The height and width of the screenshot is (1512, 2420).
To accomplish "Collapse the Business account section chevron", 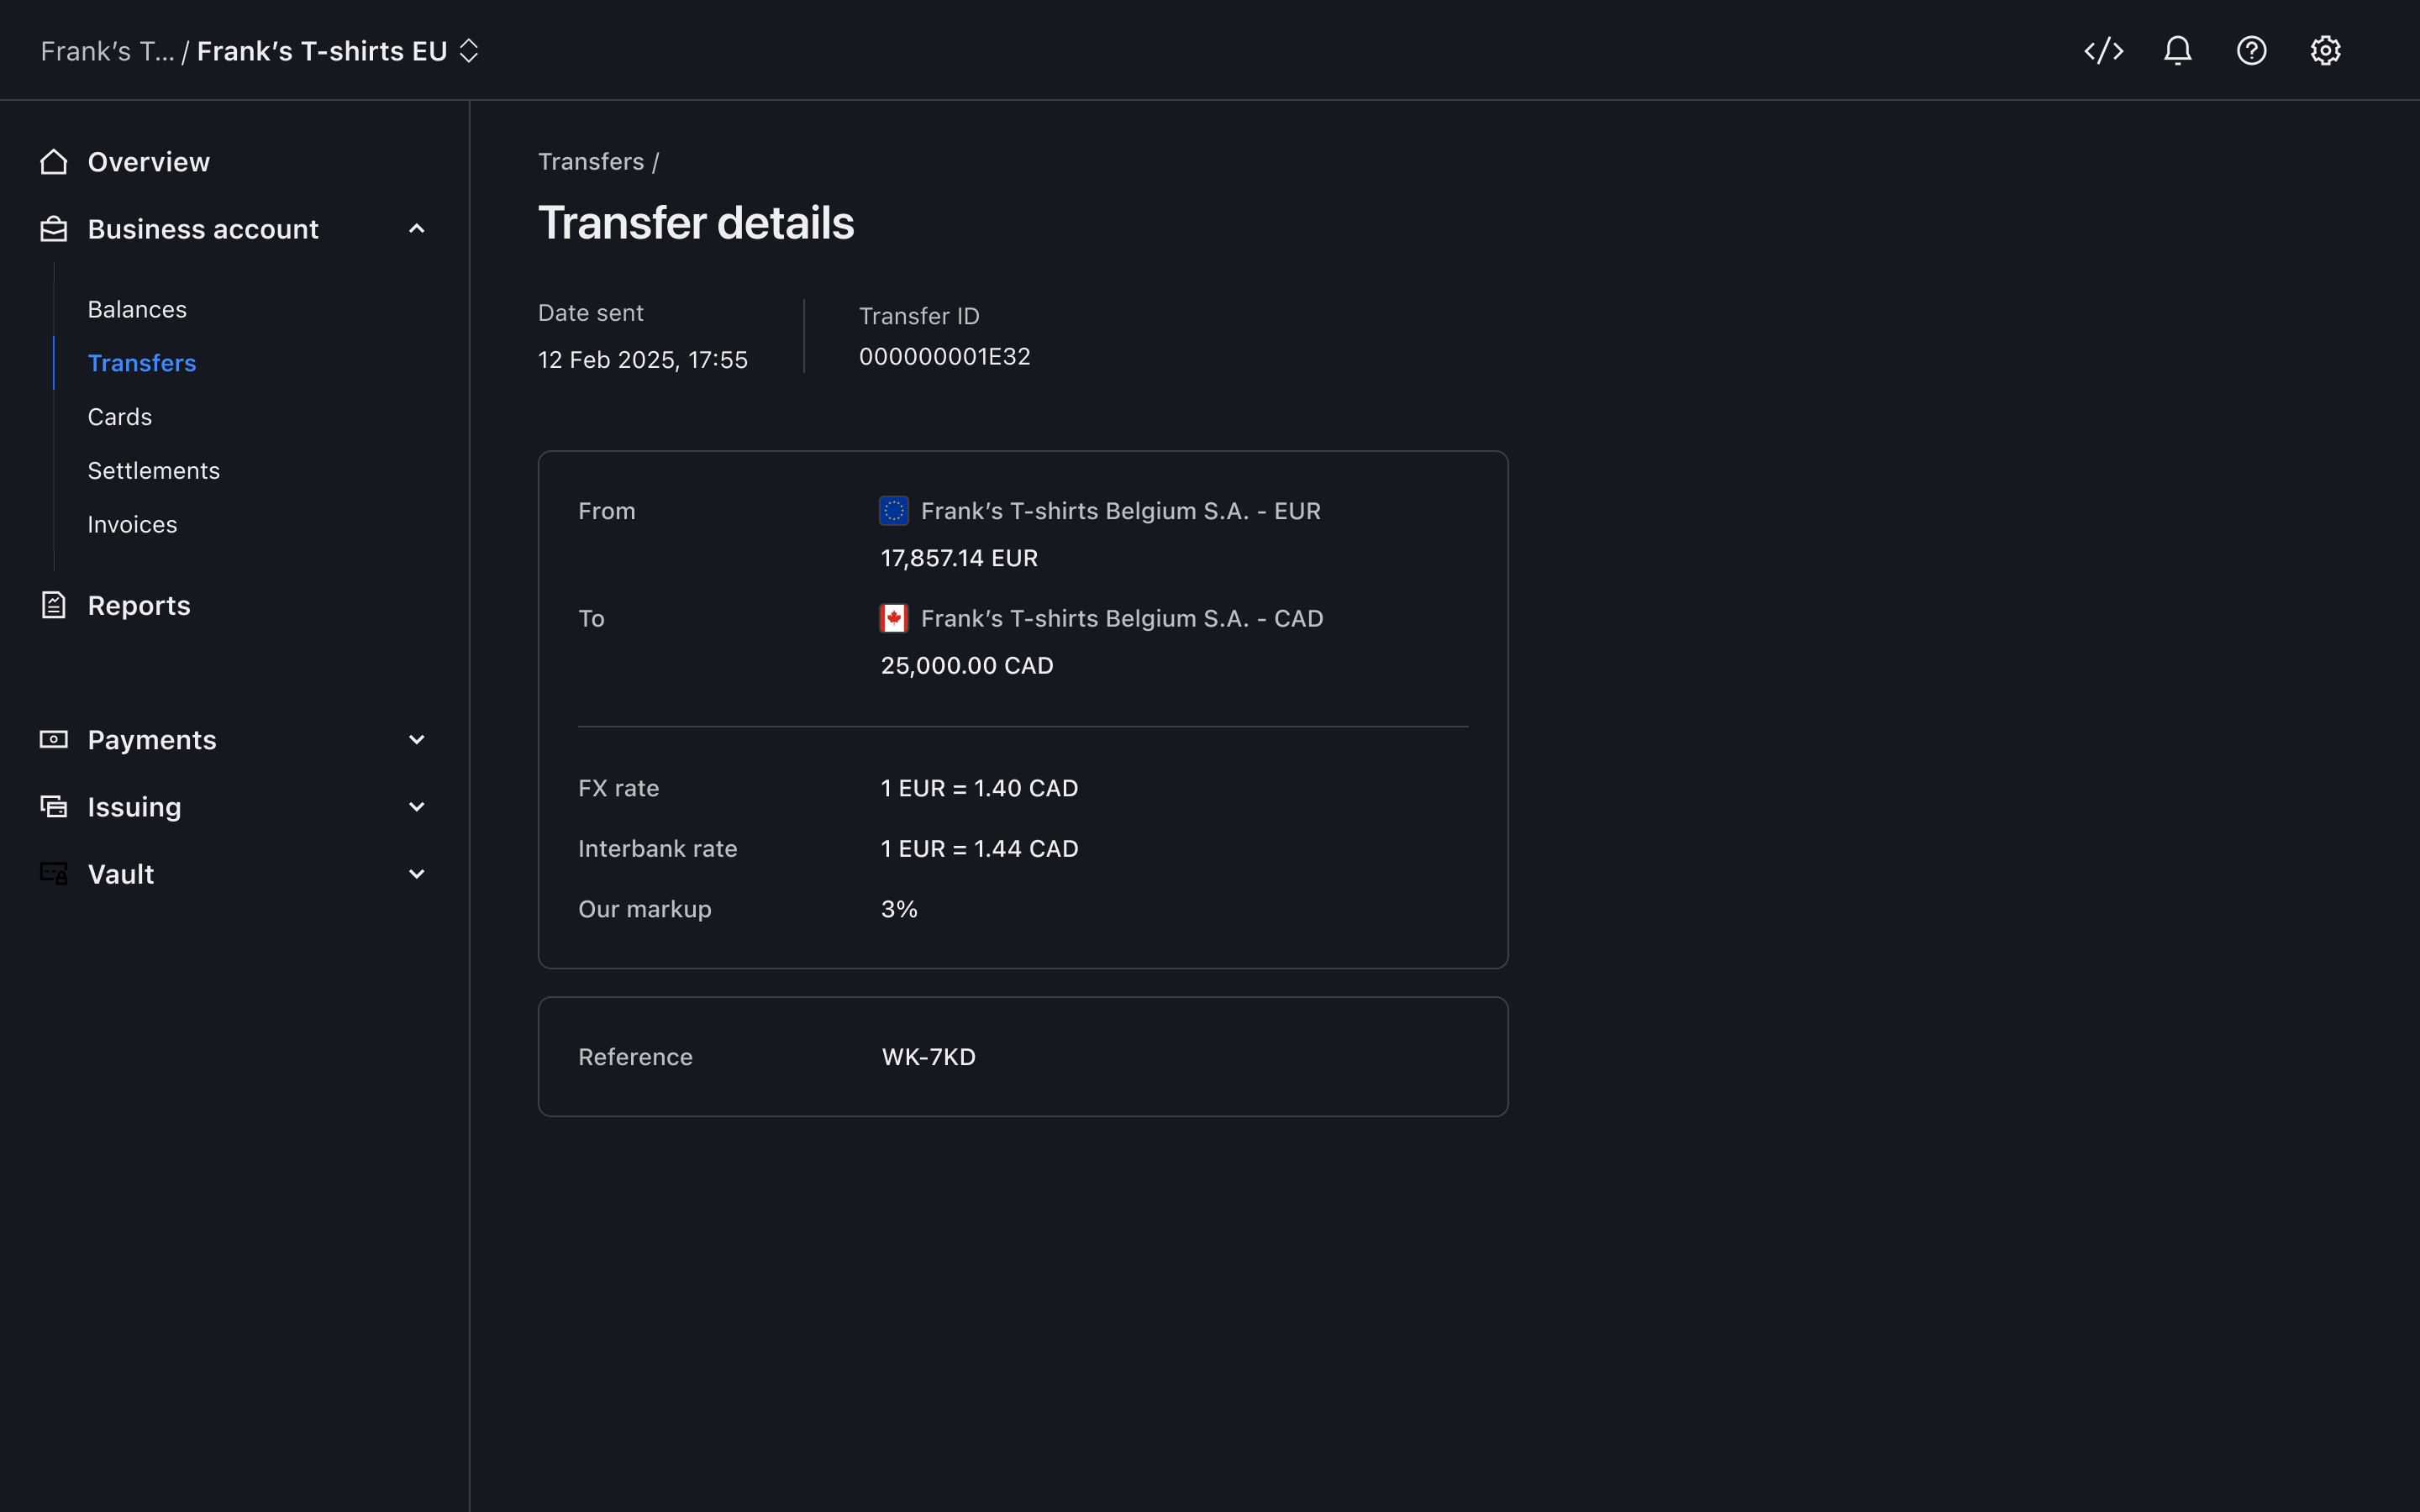I will point(417,229).
